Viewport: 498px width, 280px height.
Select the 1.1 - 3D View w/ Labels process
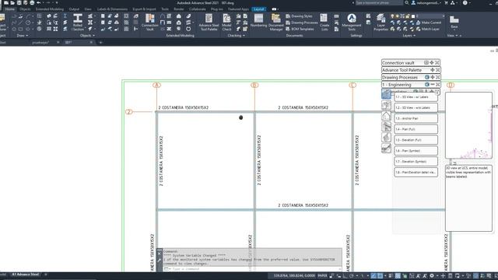pos(416,96)
